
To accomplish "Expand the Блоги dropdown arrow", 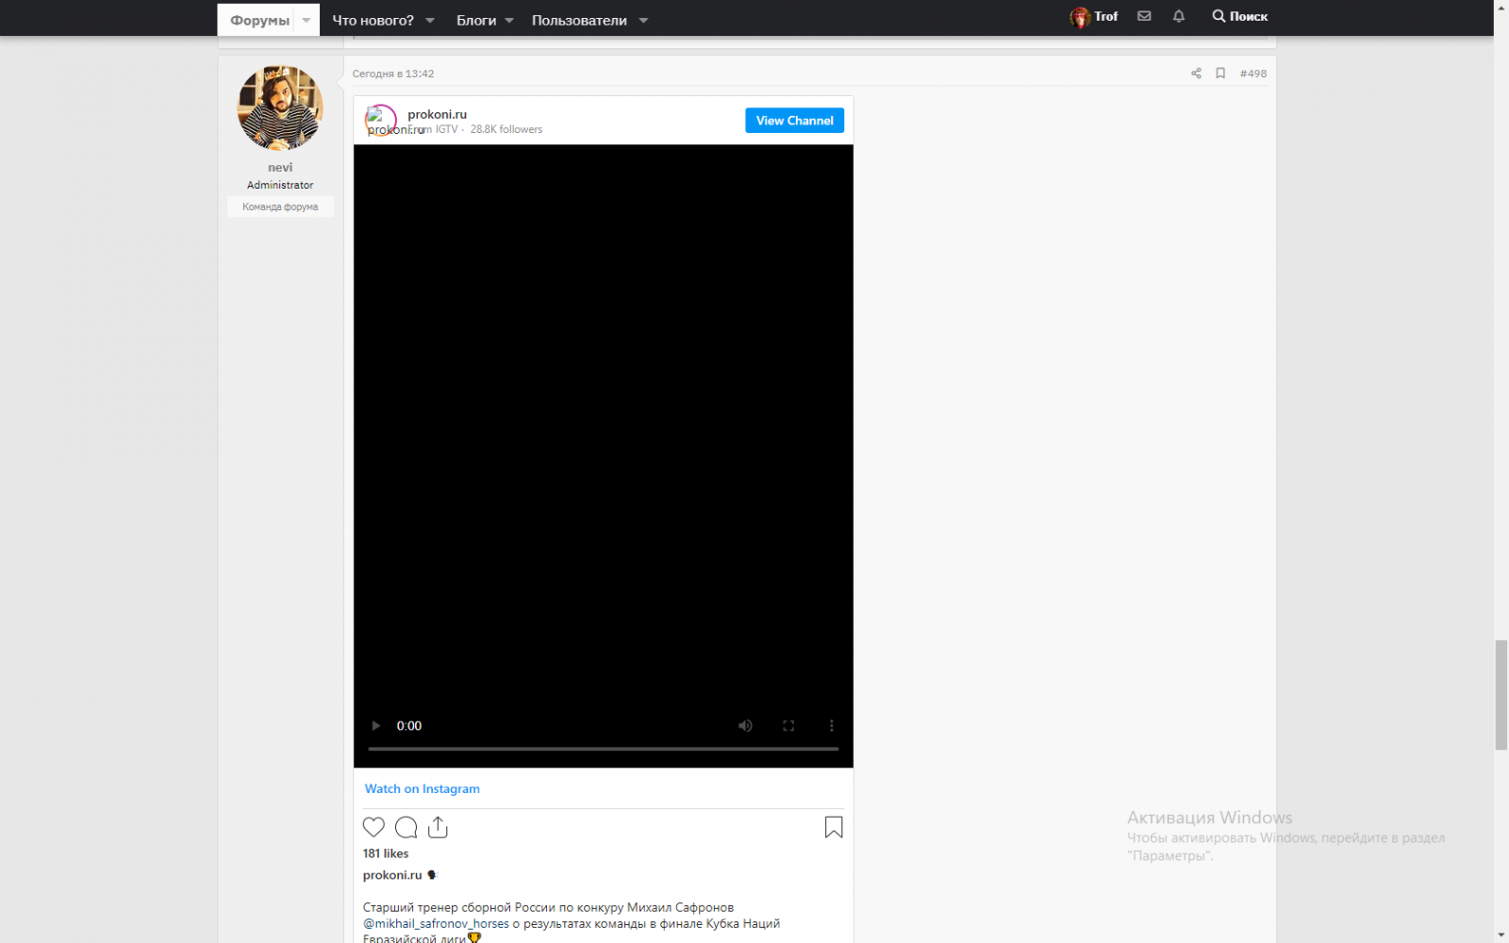I will [x=509, y=21].
